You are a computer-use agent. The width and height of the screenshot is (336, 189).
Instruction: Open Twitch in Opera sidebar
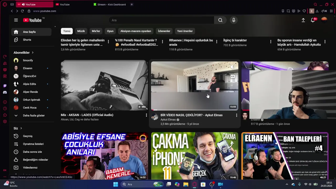coord(5,86)
